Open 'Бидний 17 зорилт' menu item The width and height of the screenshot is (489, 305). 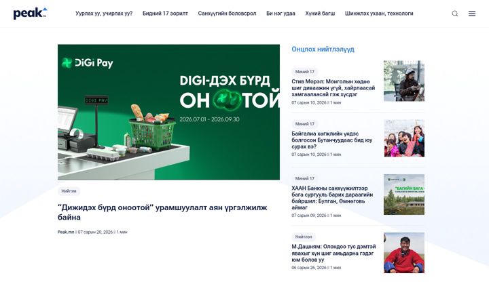[x=165, y=14]
